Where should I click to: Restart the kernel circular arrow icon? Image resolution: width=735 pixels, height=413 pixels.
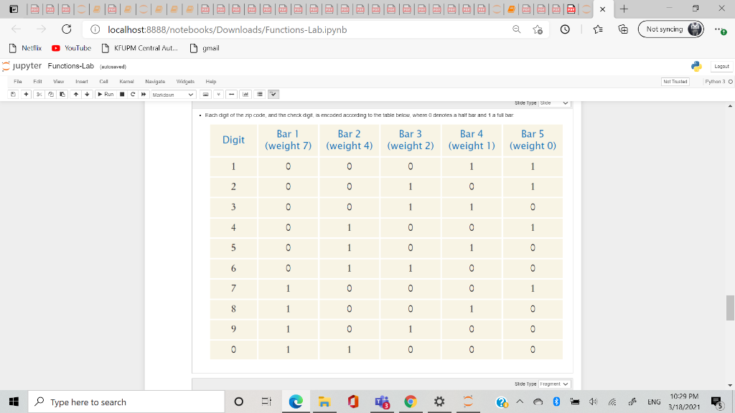coord(133,94)
